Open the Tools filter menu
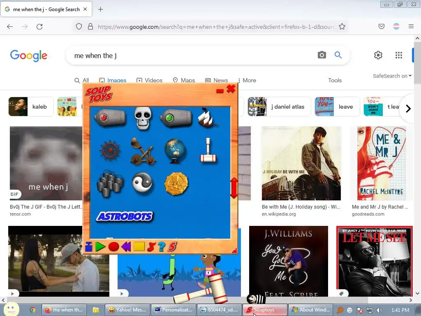 tap(335, 80)
